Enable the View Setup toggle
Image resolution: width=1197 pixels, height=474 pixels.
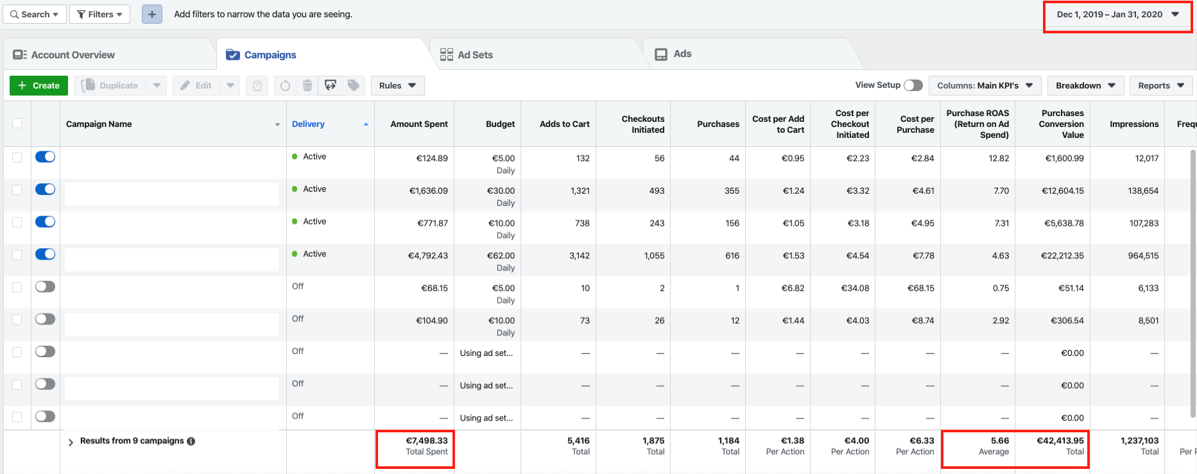[x=913, y=85]
